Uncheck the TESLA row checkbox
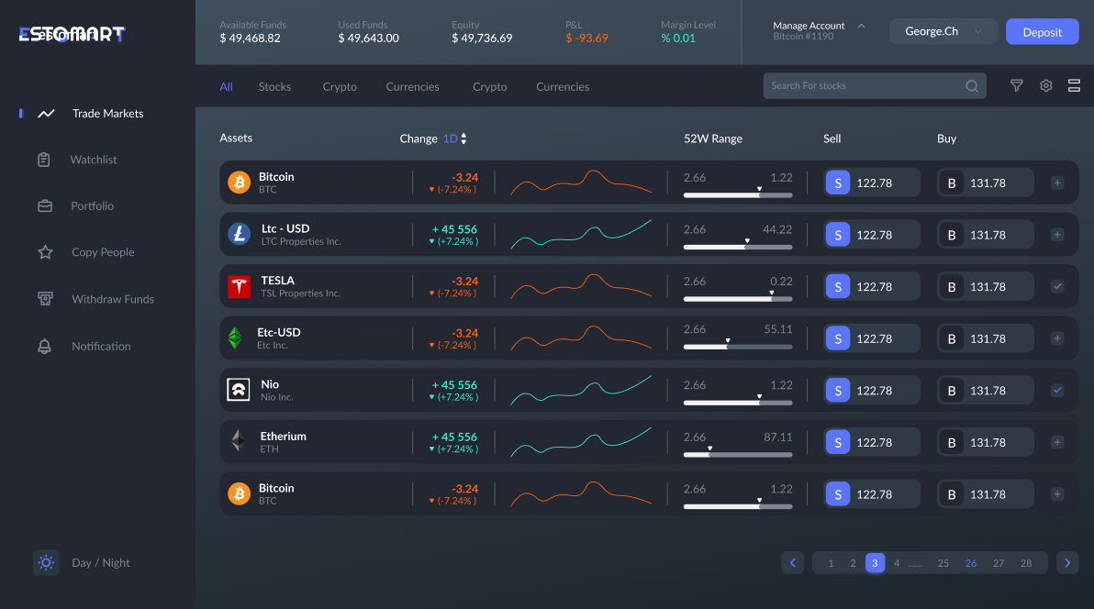The width and height of the screenshot is (1094, 609). click(x=1057, y=287)
